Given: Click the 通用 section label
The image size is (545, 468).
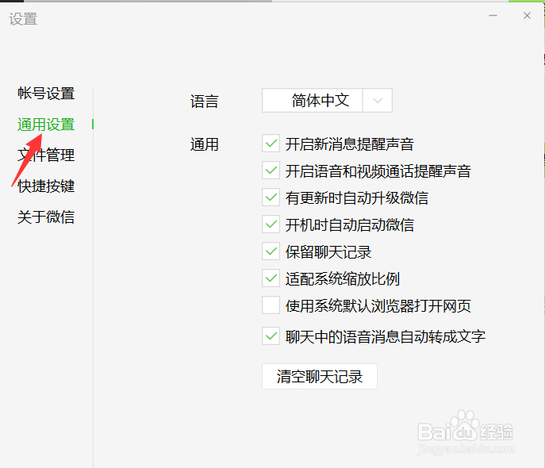Looking at the screenshot, I should click(x=205, y=144).
